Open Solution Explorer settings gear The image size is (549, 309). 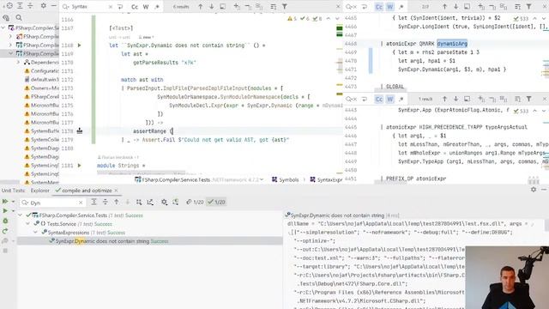[44, 6]
